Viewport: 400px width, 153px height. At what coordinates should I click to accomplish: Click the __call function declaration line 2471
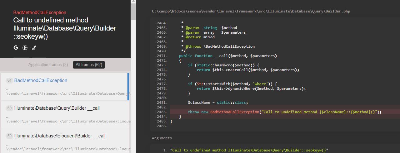click(x=228, y=56)
